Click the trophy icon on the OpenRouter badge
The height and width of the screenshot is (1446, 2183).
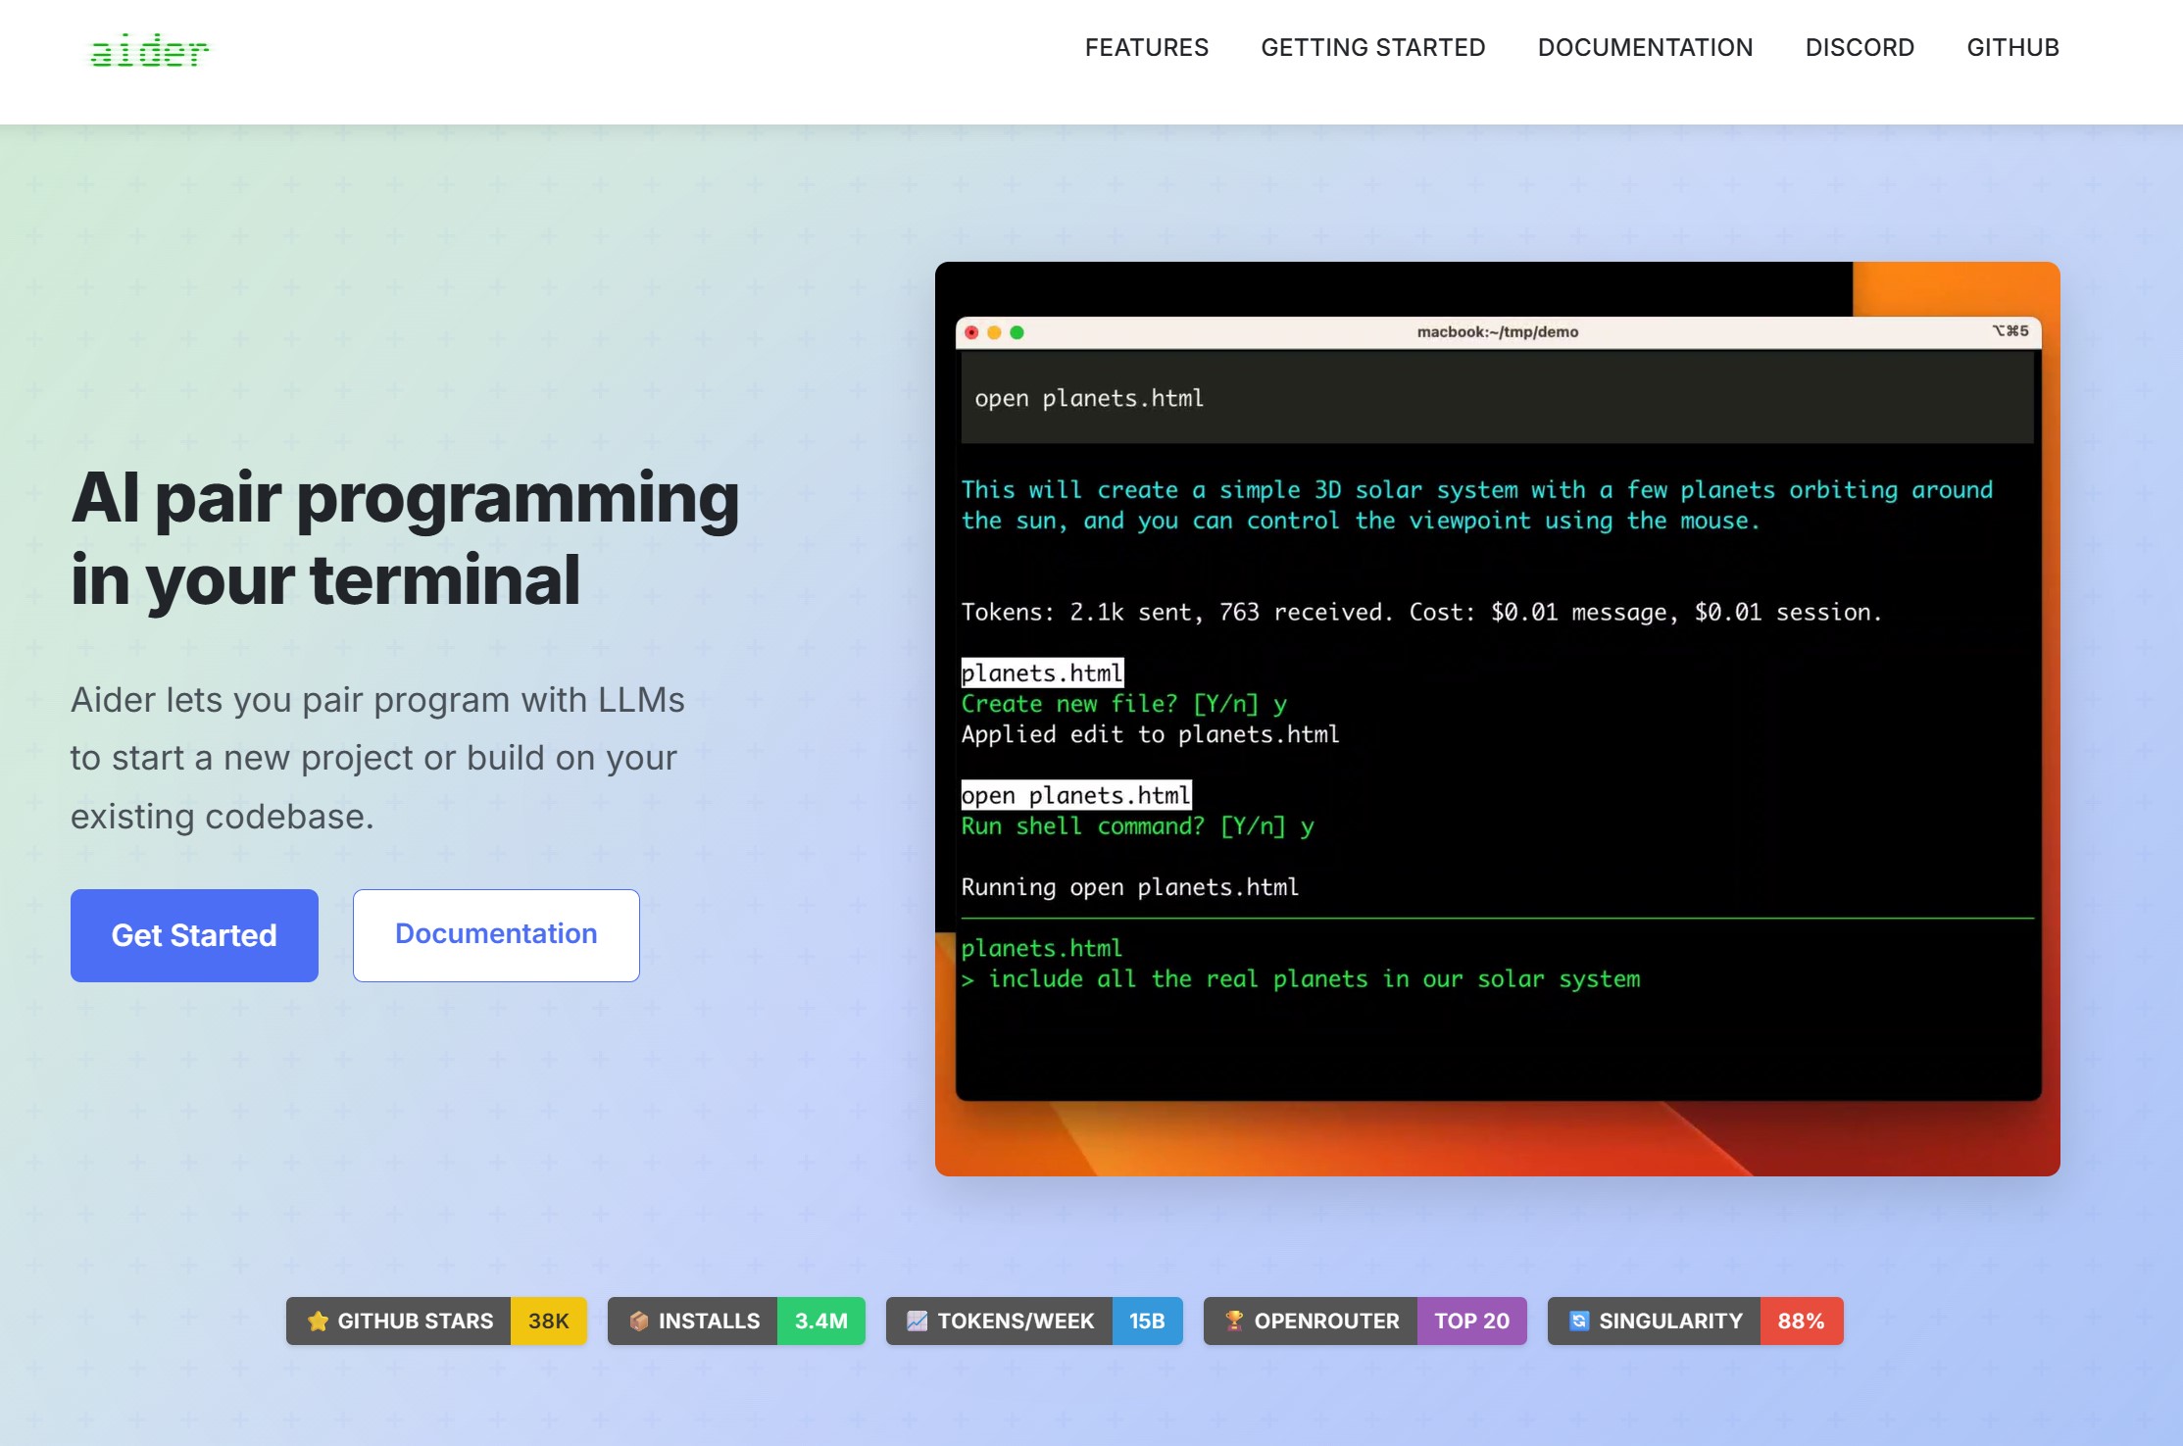pyautogui.click(x=1234, y=1321)
